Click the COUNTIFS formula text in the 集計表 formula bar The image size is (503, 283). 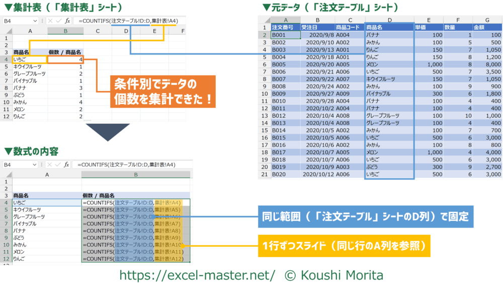coord(127,21)
